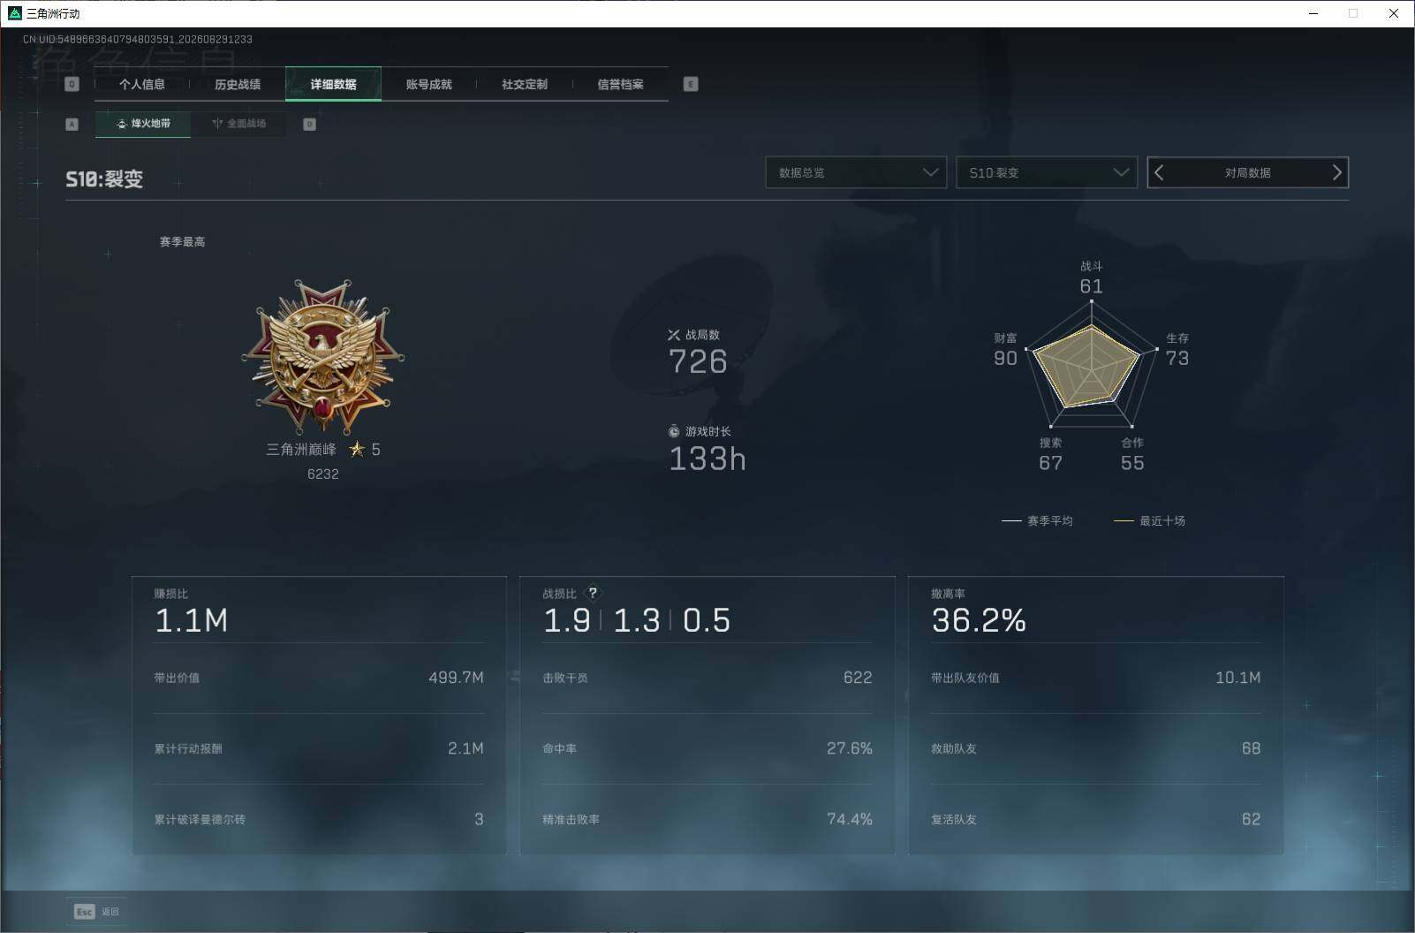Expand the 数据总览 dropdown
This screenshot has height=933, width=1415.
pyautogui.click(x=856, y=173)
